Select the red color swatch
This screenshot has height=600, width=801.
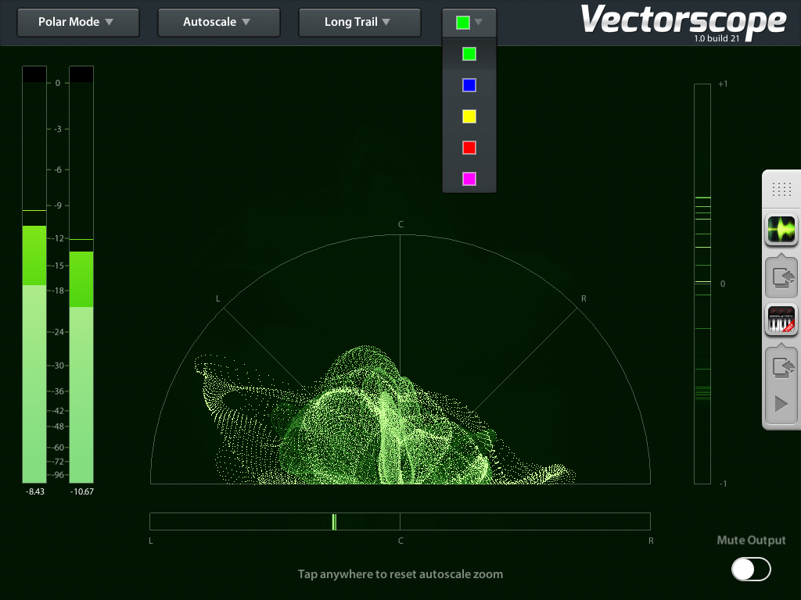pyautogui.click(x=469, y=148)
